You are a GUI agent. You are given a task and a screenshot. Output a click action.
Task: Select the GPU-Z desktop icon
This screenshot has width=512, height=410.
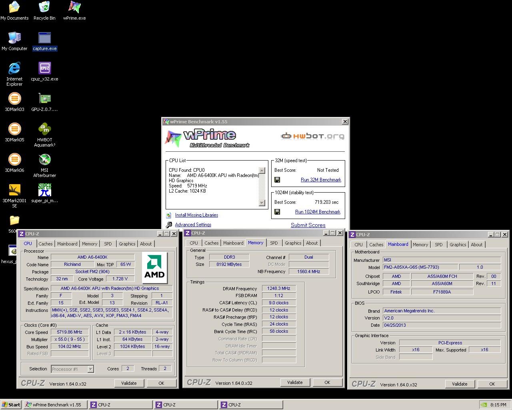coord(44,102)
